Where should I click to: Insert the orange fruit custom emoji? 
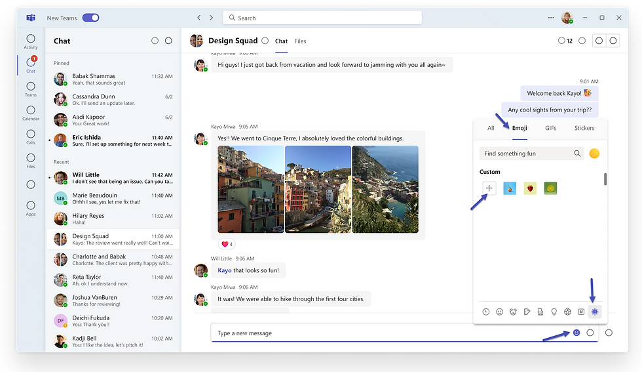[x=510, y=188]
